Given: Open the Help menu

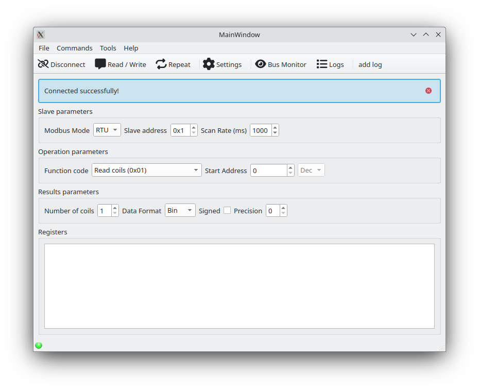Looking at the screenshot, I should tap(131, 48).
